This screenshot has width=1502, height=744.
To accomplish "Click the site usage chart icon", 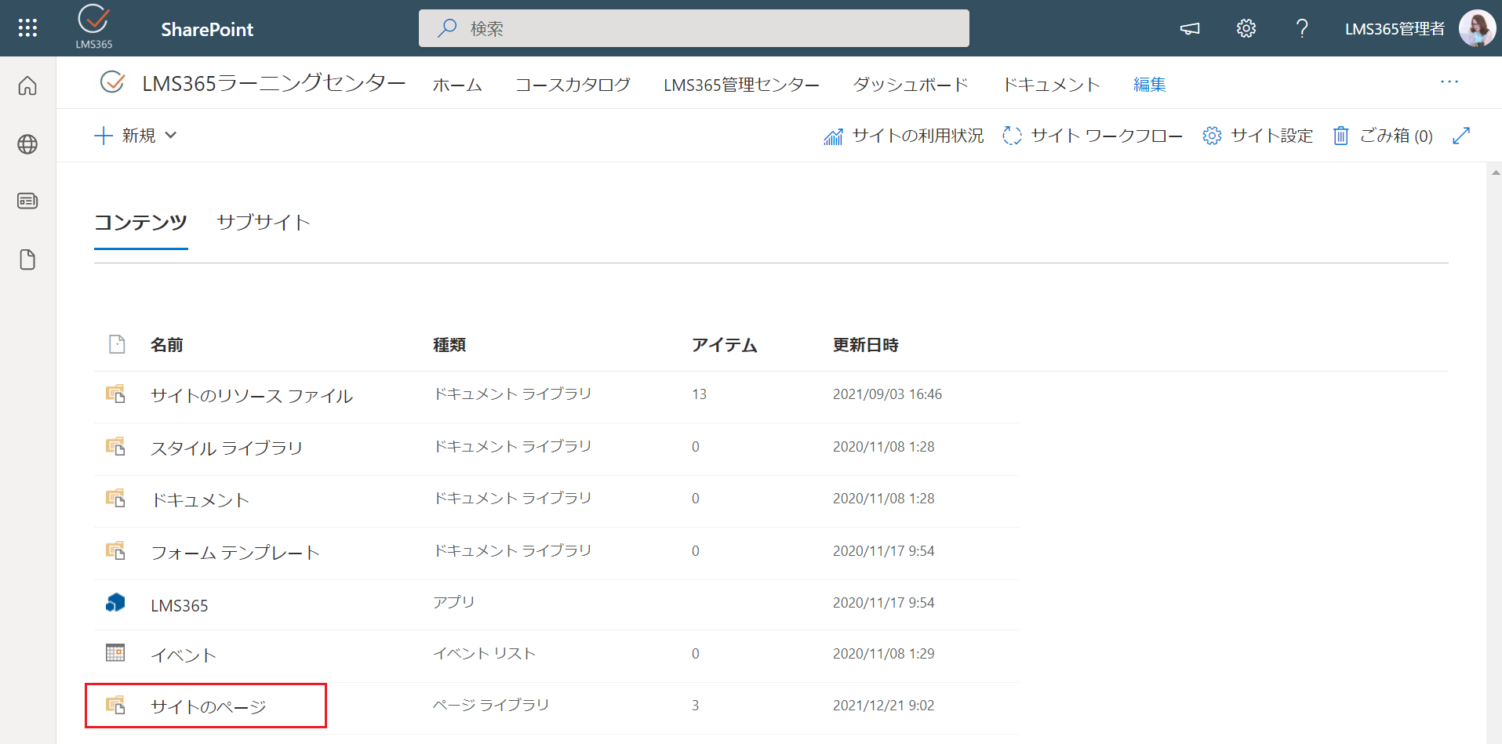I will 833,136.
